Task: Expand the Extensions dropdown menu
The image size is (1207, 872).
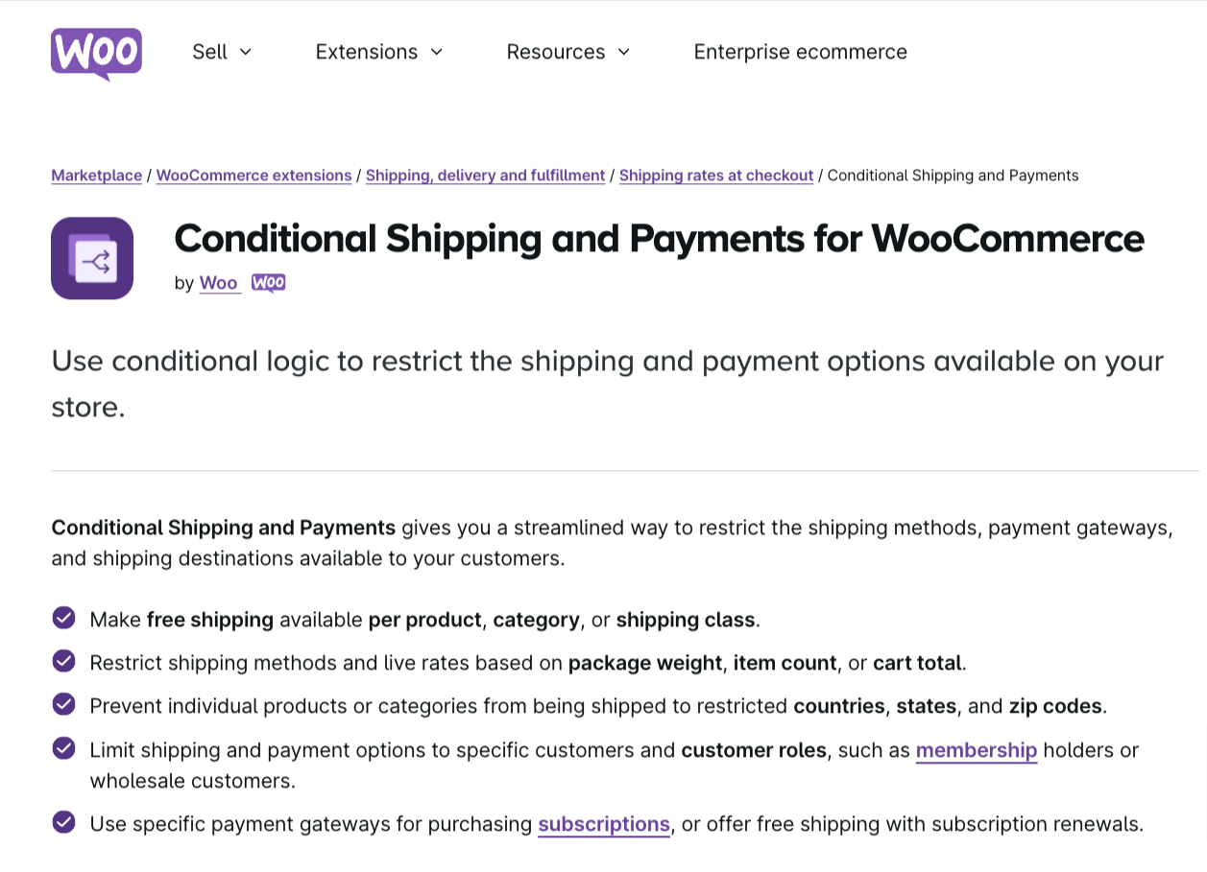Action: click(x=379, y=52)
